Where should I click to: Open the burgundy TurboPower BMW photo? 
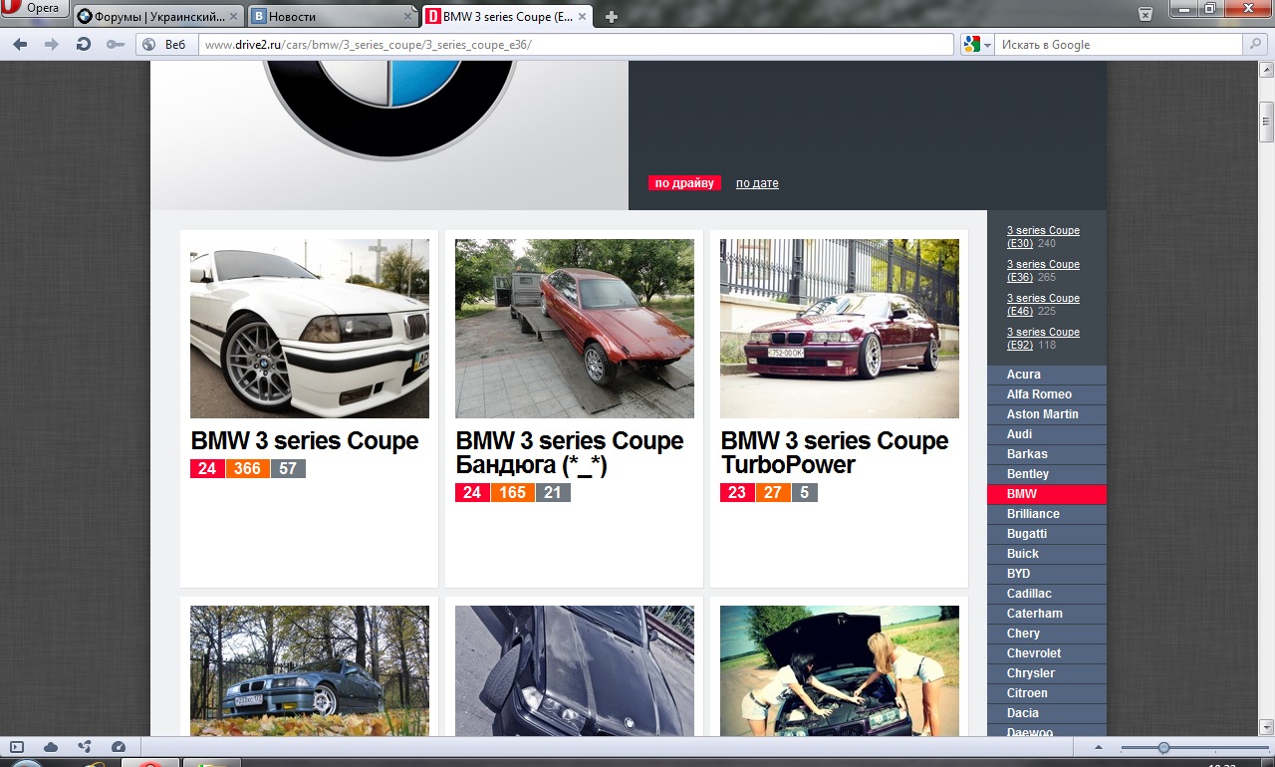click(x=840, y=329)
